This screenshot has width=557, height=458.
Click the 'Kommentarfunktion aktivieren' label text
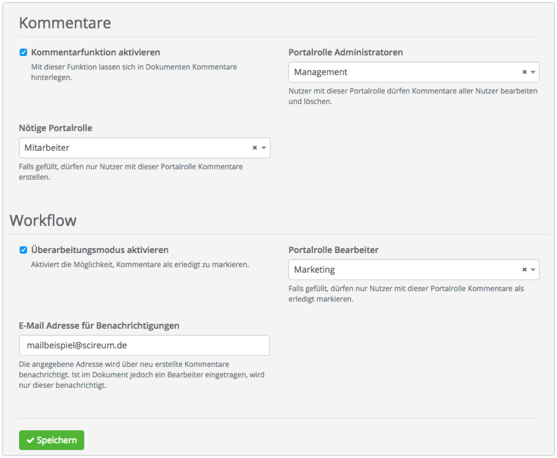(x=95, y=52)
